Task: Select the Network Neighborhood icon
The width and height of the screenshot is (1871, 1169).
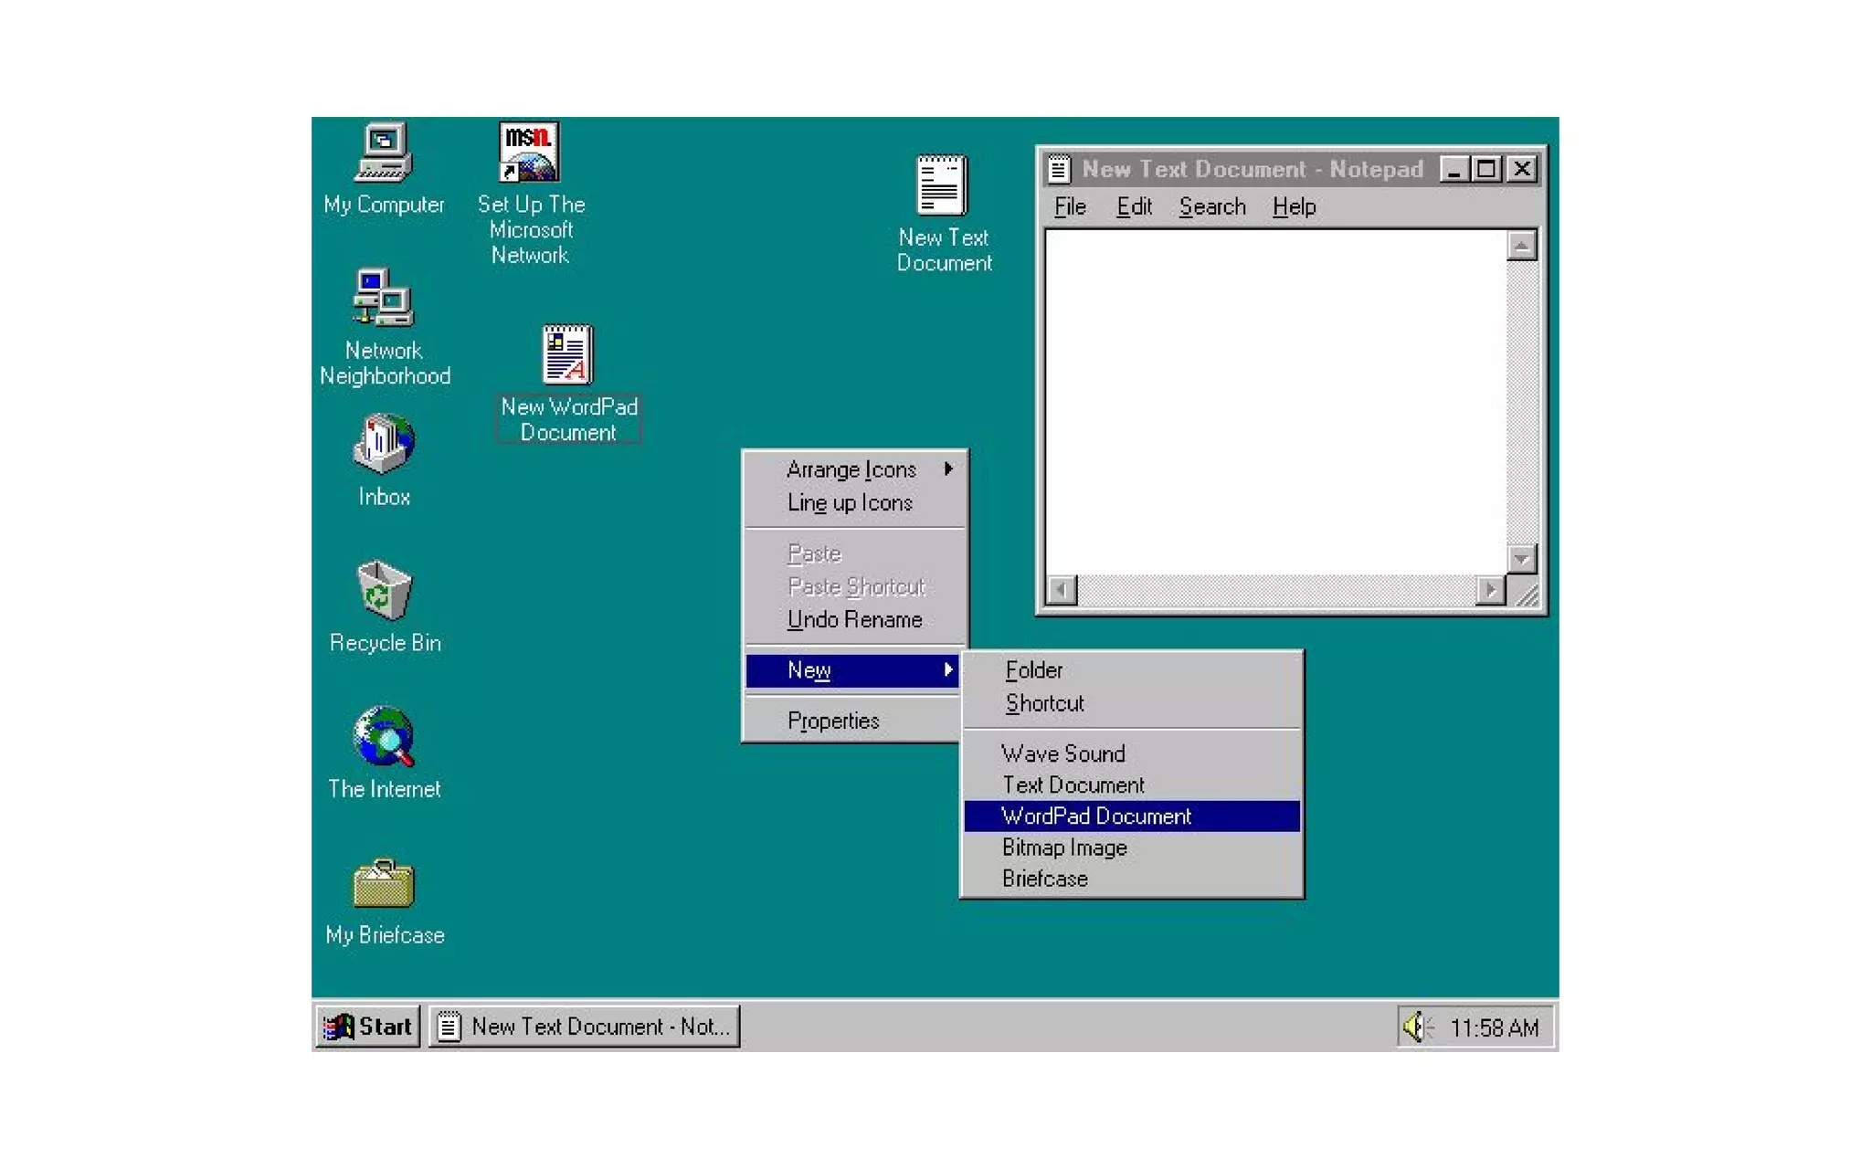Action: [384, 299]
